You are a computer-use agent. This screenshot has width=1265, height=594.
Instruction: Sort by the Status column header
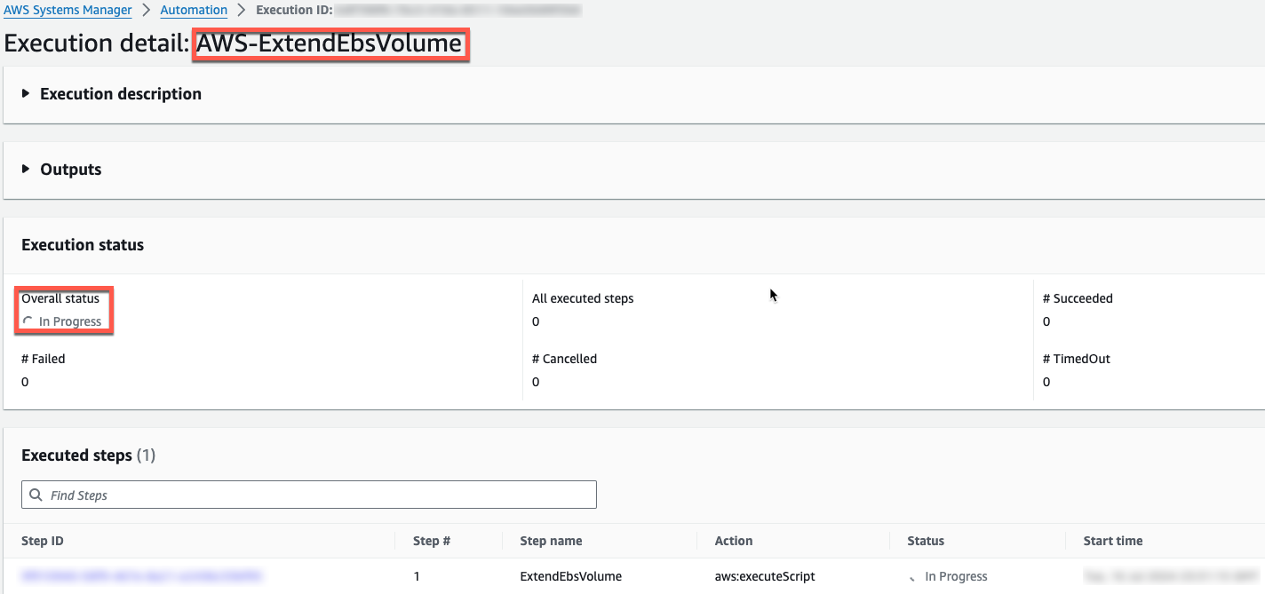click(926, 541)
